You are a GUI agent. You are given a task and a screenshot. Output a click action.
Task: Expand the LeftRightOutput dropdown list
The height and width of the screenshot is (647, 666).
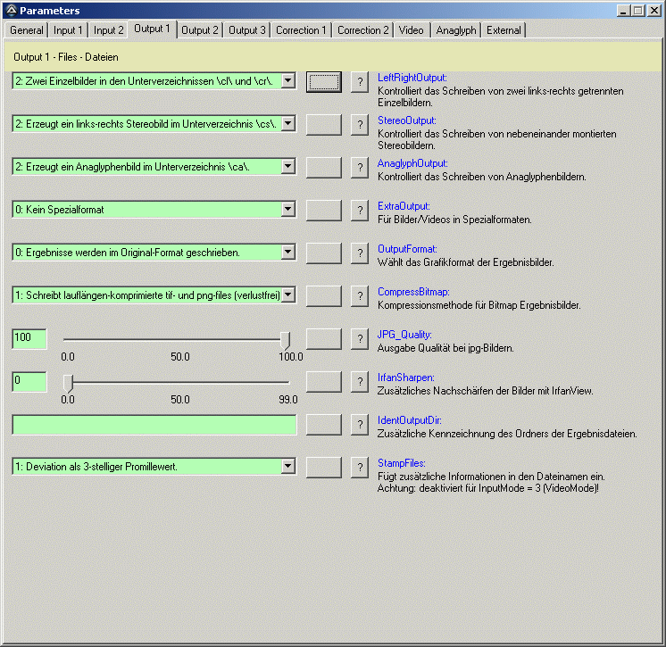click(x=287, y=81)
